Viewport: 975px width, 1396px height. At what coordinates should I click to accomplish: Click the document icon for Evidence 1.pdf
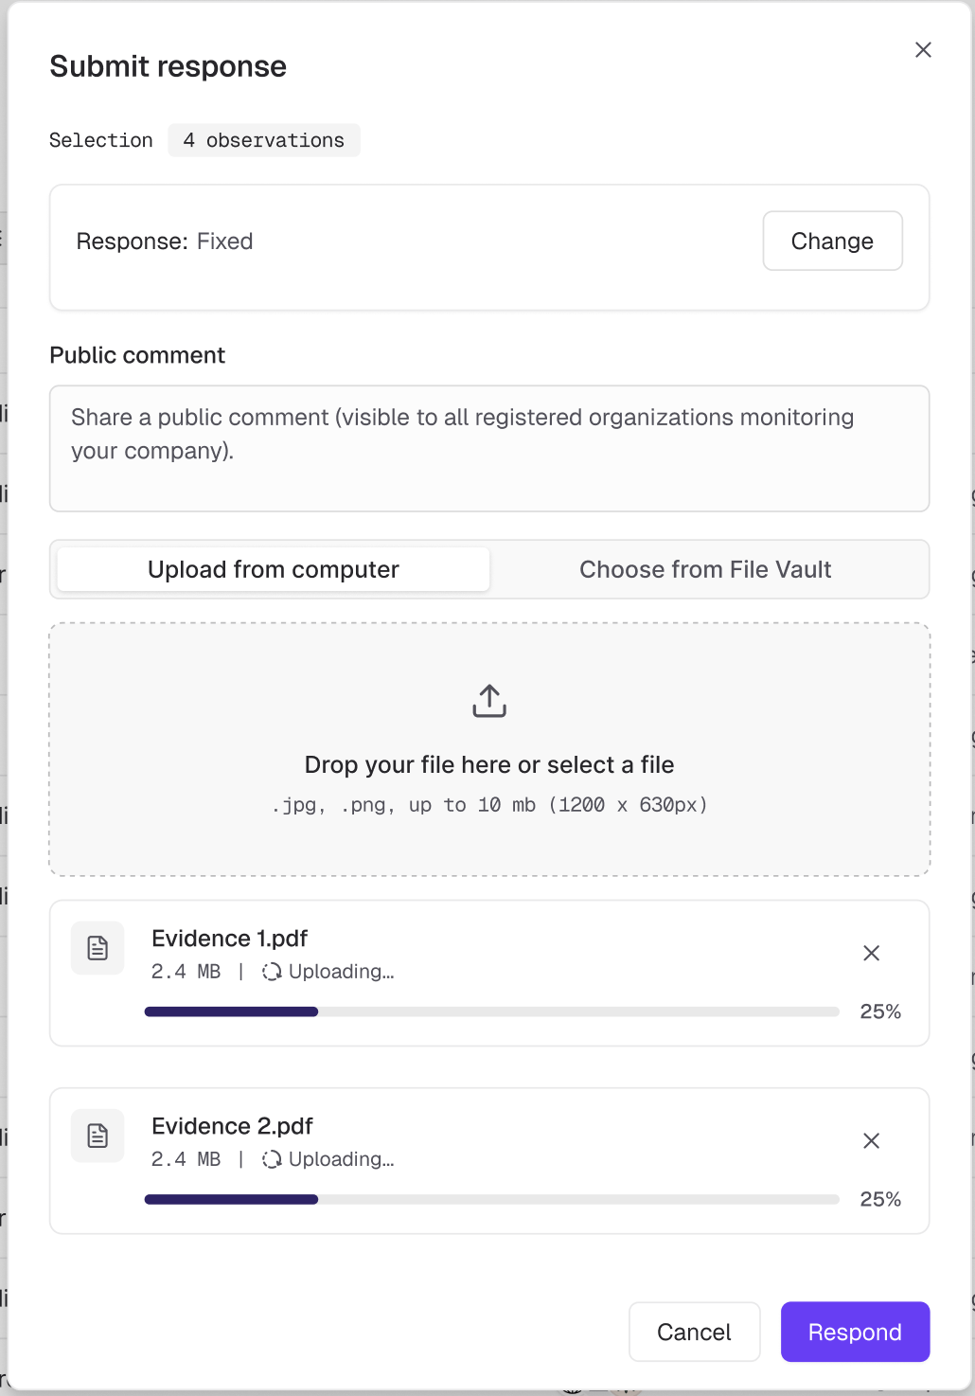[97, 948]
